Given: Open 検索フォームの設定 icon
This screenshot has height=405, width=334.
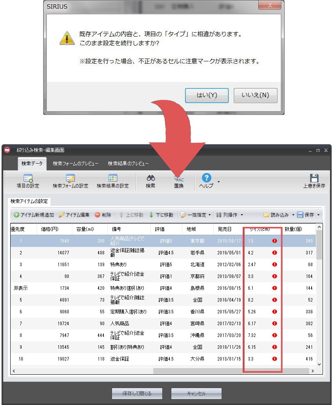Looking at the screenshot, I should point(70,179).
